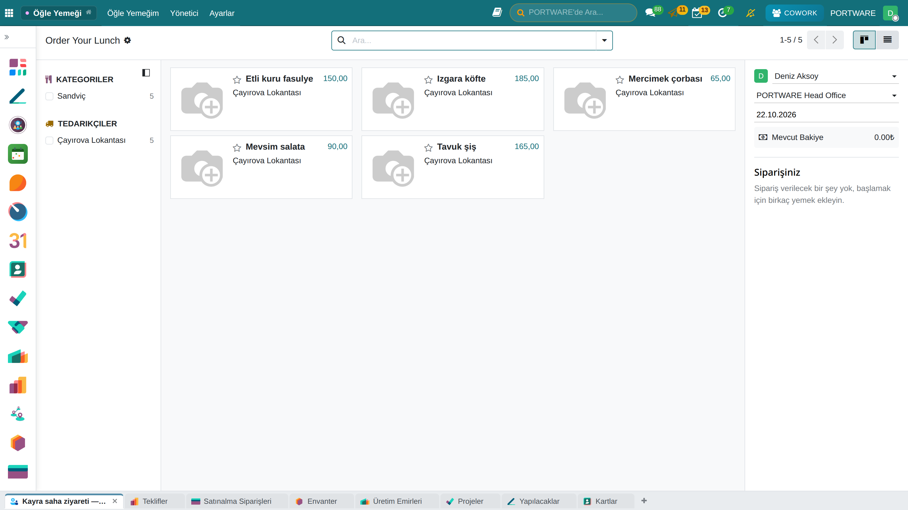Open the Ayarlar menu

222,13
